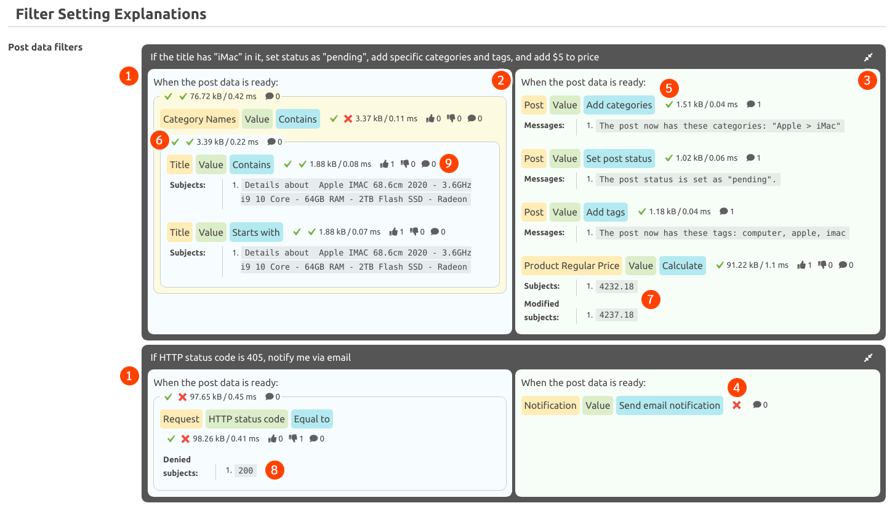Click thumbs down in HTTP status code row
Screen dimensions: 895x511
coord(293,439)
